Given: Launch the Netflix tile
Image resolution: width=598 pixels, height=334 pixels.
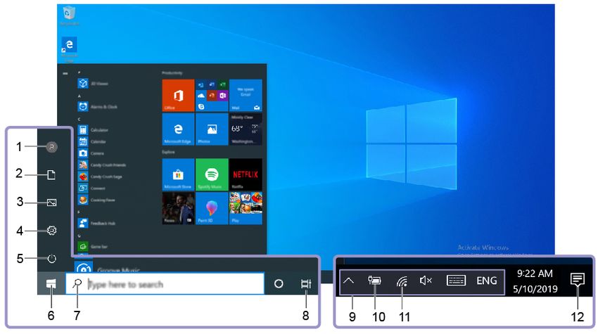Looking at the screenshot, I should click(x=246, y=174).
